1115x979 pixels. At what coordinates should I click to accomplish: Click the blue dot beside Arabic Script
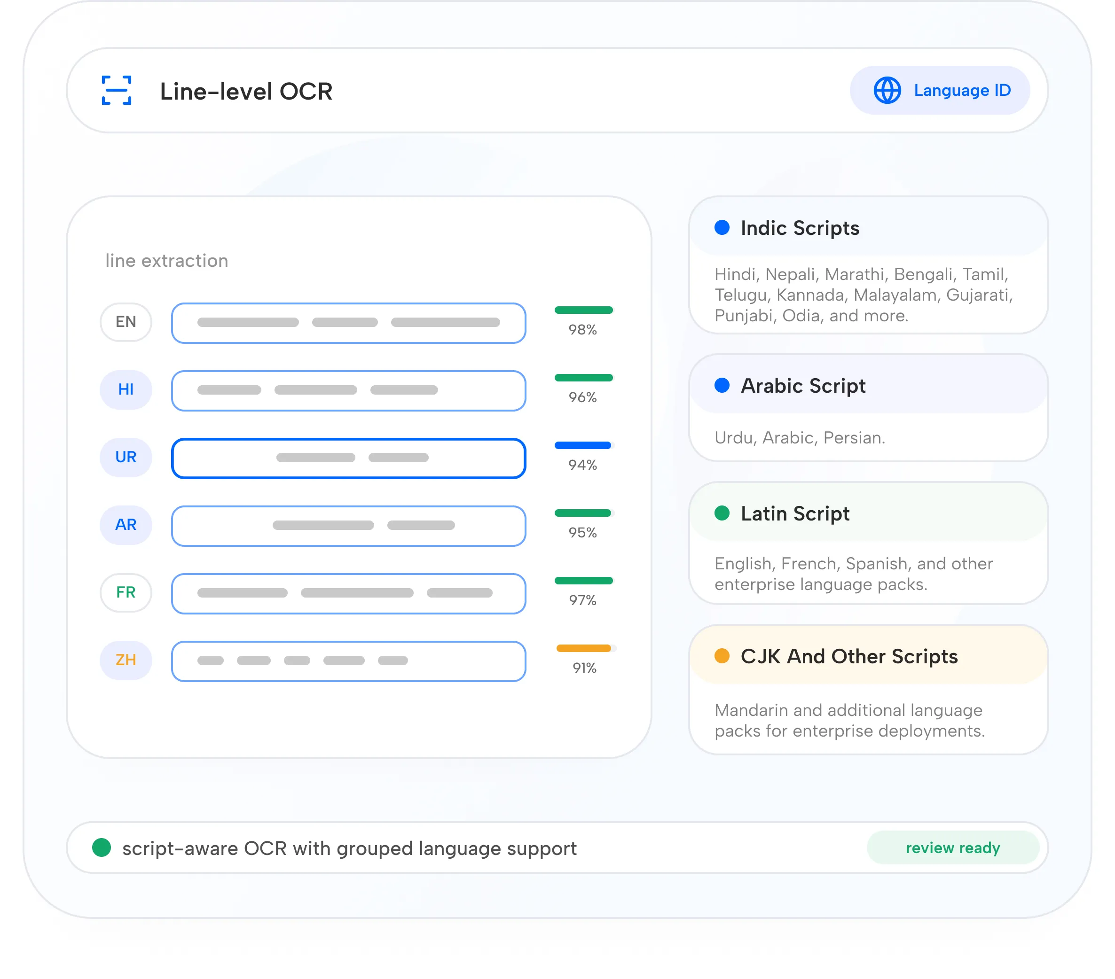click(722, 385)
